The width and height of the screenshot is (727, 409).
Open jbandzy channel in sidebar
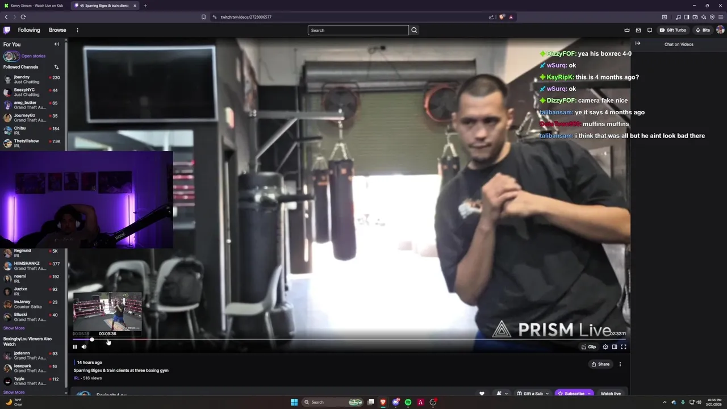[x=33, y=80]
